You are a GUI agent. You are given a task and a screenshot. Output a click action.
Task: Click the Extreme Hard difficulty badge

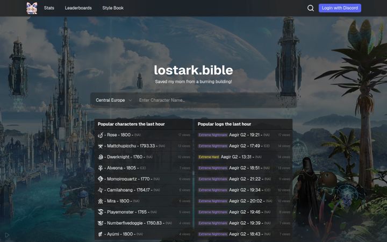209,157
